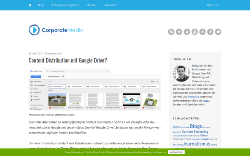Select the Fotografie tag
This screenshot has height=156, width=250.
tap(196, 139)
